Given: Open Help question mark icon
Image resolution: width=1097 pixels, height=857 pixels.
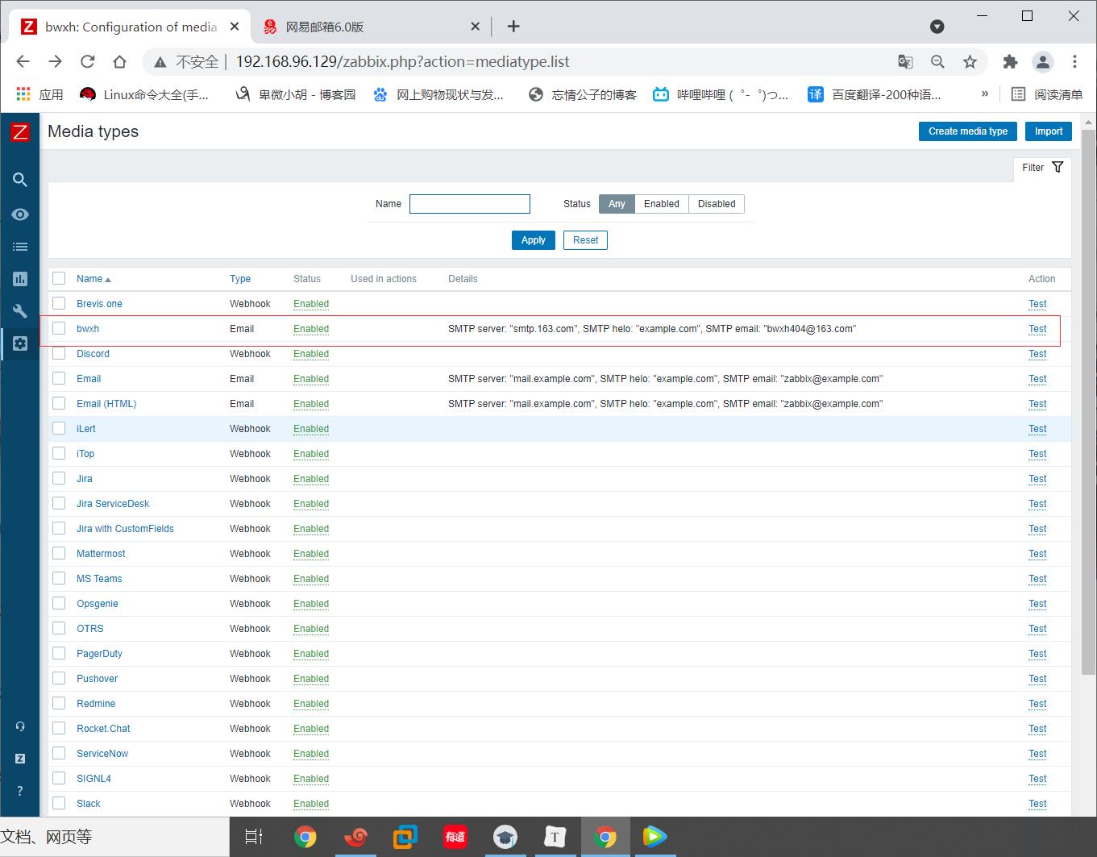Looking at the screenshot, I should tap(20, 791).
